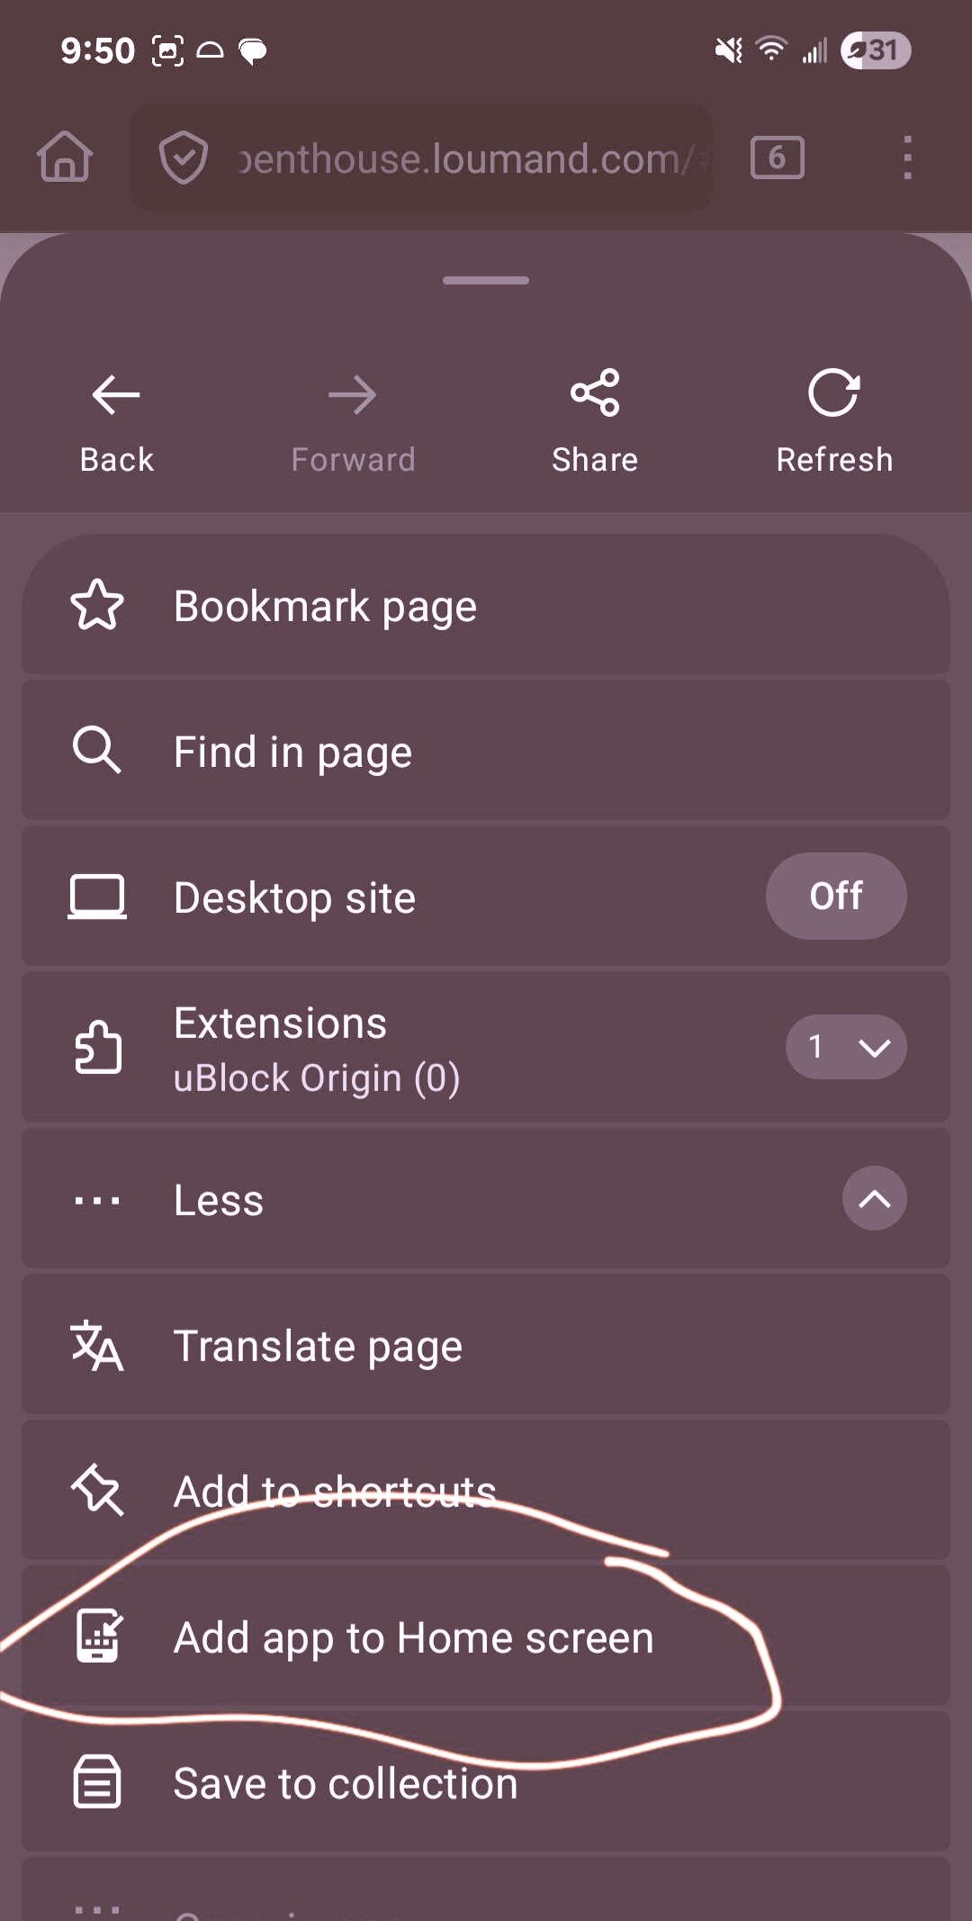Image resolution: width=972 pixels, height=1921 pixels.
Task: Open the tab counter showing 6
Action: [777, 158]
